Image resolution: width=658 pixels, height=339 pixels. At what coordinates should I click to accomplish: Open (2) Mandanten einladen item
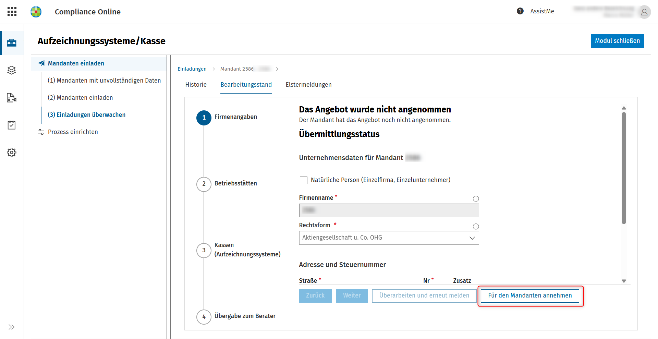[80, 98]
